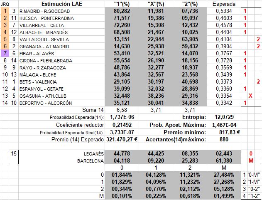The width and height of the screenshot is (262, 200).
Task: Click the matrix value 01,499%
Action: (224, 196)
